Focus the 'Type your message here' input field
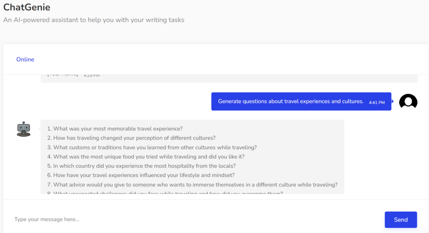 (193, 219)
